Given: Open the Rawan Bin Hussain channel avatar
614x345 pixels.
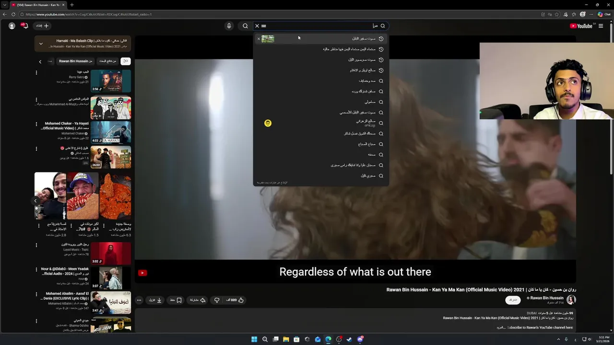Looking at the screenshot, I should click(571, 300).
